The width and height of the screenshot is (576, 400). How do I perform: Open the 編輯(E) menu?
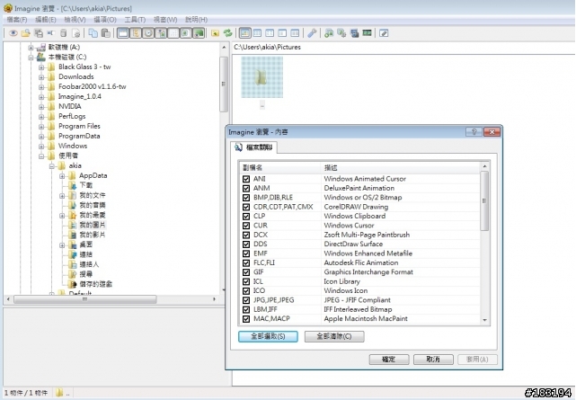(46, 20)
